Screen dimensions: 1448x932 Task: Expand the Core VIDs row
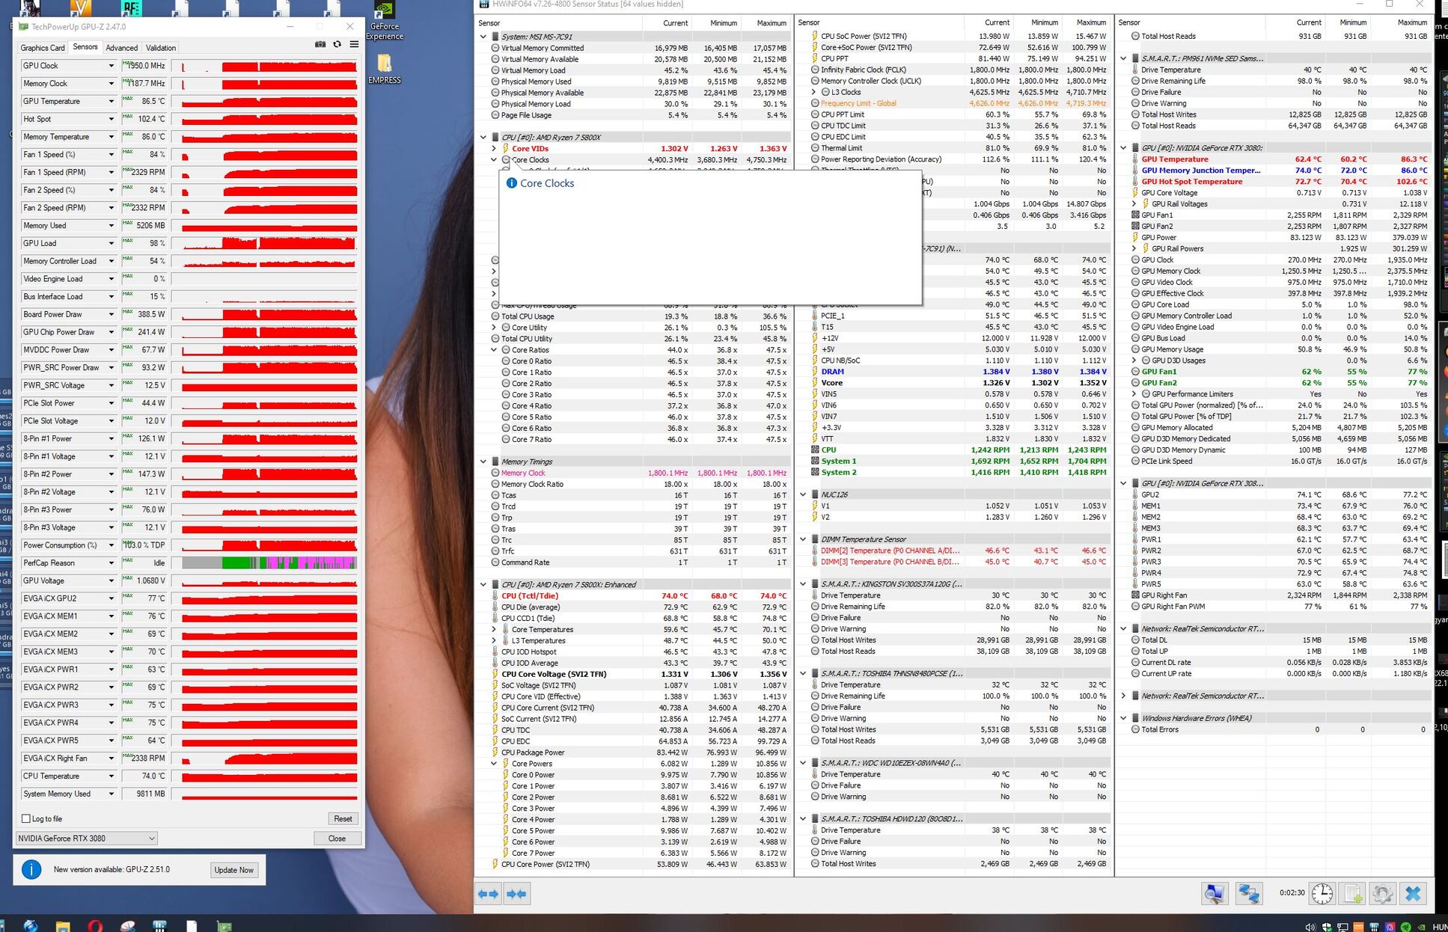[x=494, y=149]
